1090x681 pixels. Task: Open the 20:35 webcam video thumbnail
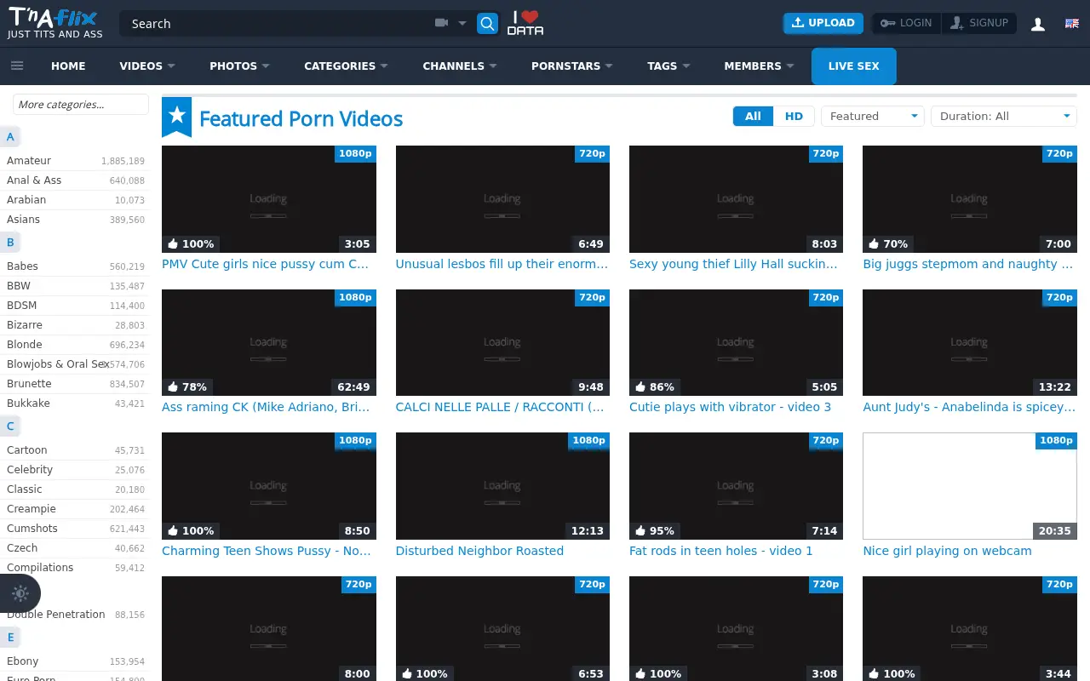tap(969, 486)
